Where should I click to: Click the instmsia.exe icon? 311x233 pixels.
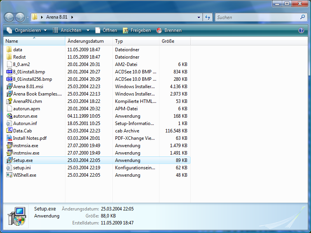9,145
